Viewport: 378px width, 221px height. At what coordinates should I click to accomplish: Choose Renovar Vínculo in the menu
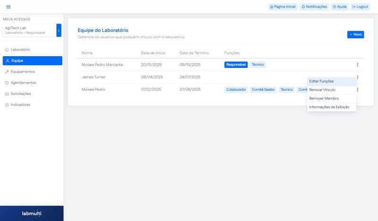point(322,90)
